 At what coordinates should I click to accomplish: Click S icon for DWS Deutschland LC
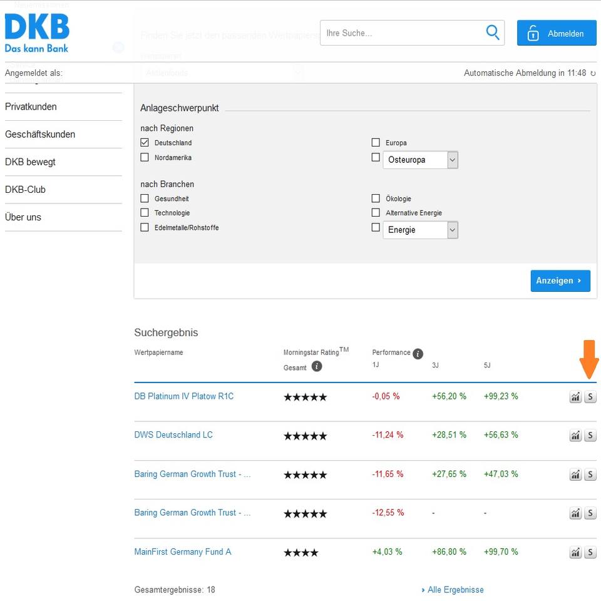[x=590, y=436]
